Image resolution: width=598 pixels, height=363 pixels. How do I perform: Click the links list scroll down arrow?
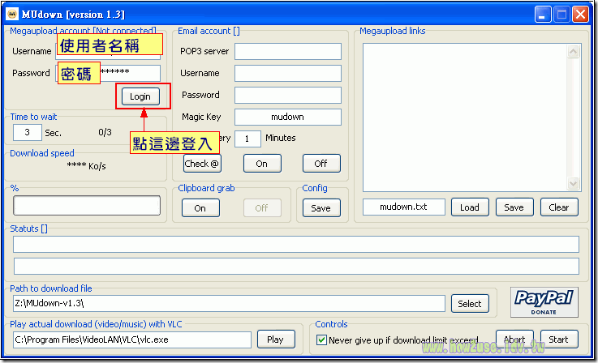573,183
